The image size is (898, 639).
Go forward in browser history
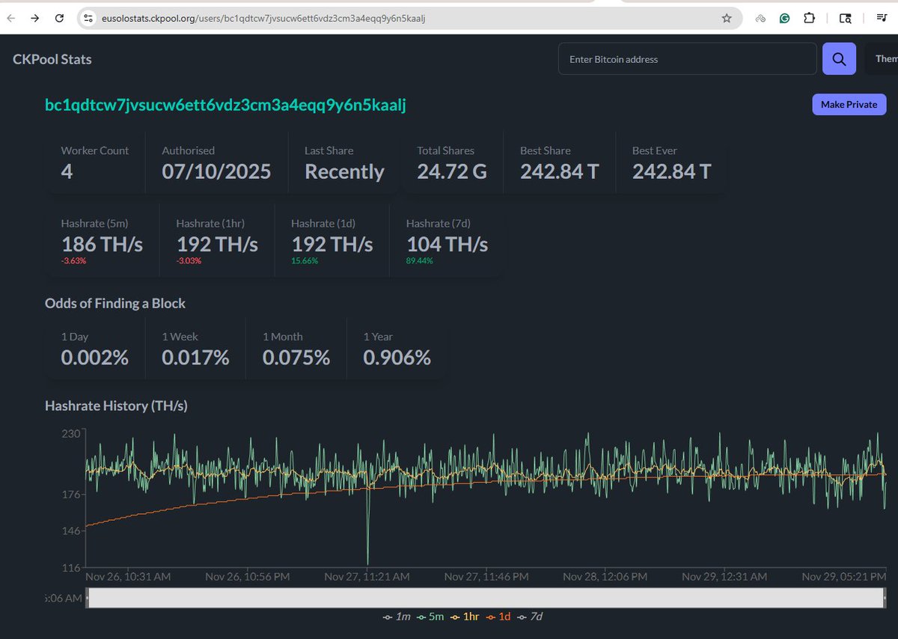(34, 19)
